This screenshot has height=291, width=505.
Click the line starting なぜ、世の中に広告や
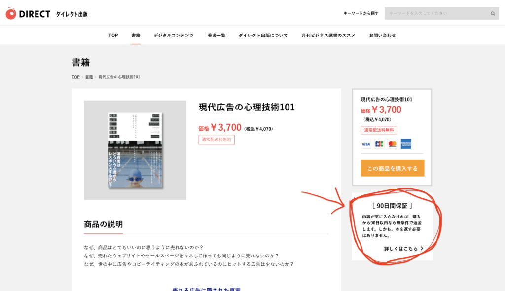(189, 264)
